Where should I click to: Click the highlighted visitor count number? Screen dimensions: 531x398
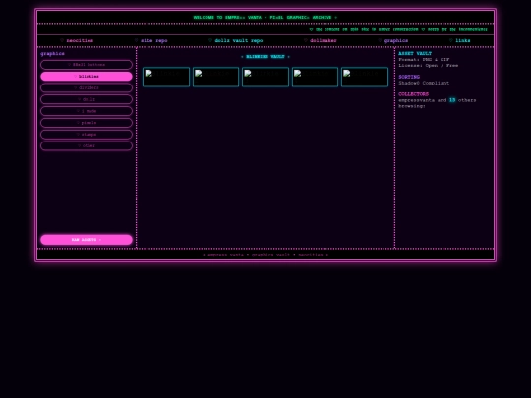click(452, 100)
